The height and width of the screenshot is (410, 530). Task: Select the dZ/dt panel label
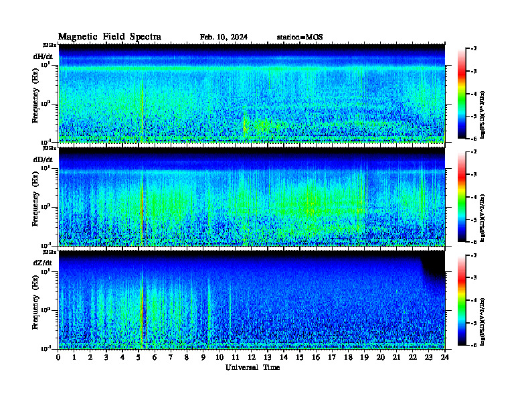coord(43,263)
